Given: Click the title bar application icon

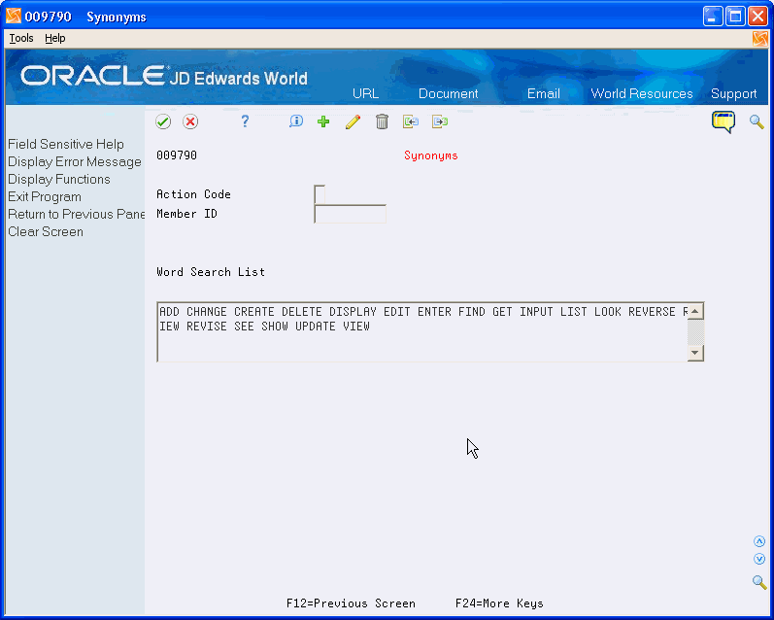Looking at the screenshot, I should pos(14,17).
